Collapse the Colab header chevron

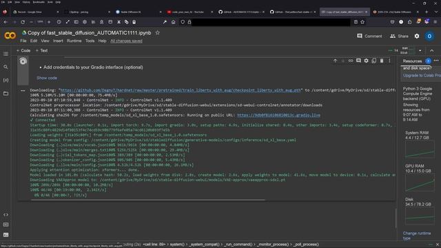pos(432,50)
